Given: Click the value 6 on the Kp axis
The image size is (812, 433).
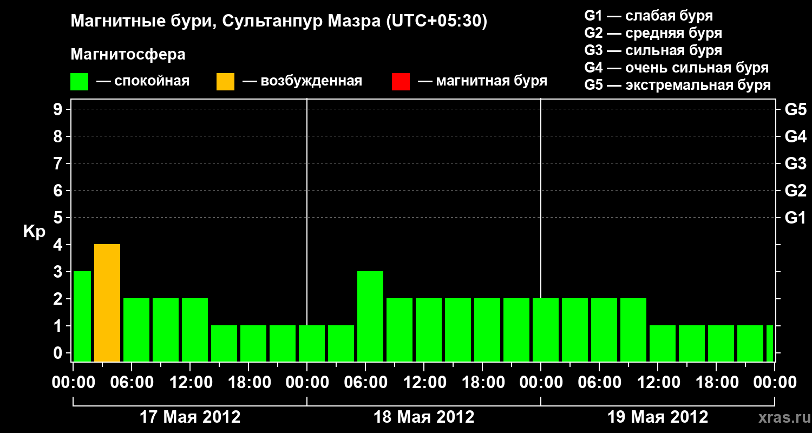Looking at the screenshot, I should [59, 191].
